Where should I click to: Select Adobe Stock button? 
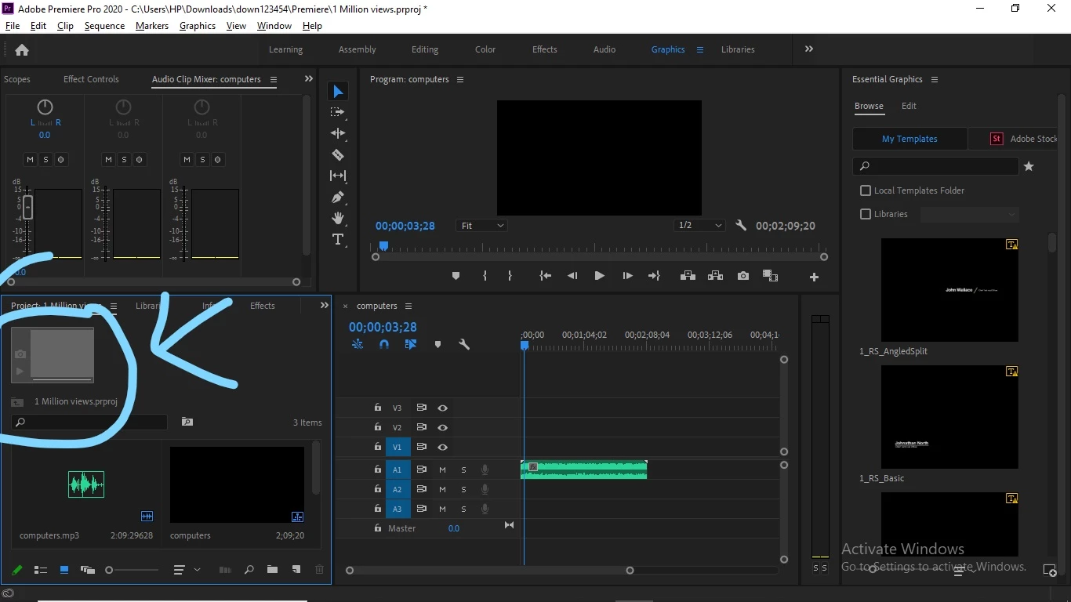click(x=1013, y=139)
